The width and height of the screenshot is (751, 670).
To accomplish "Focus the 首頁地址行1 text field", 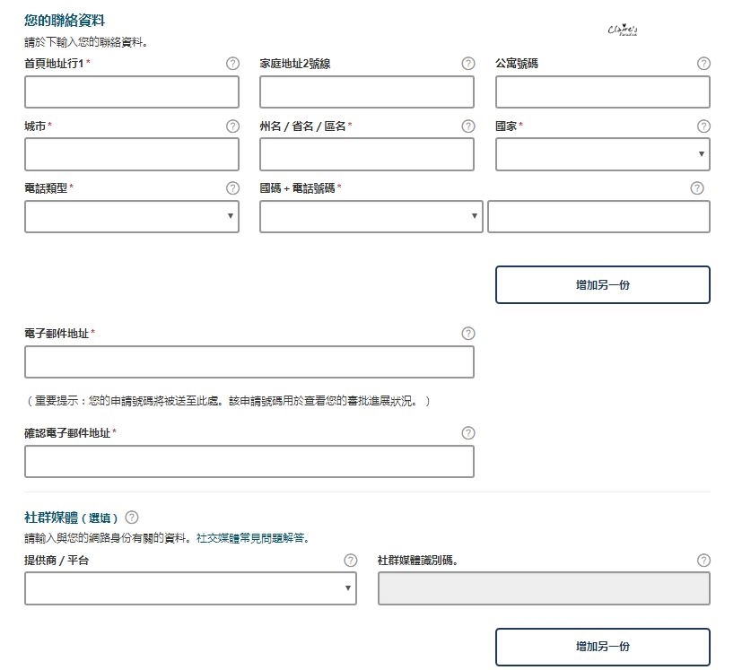I will 132,92.
